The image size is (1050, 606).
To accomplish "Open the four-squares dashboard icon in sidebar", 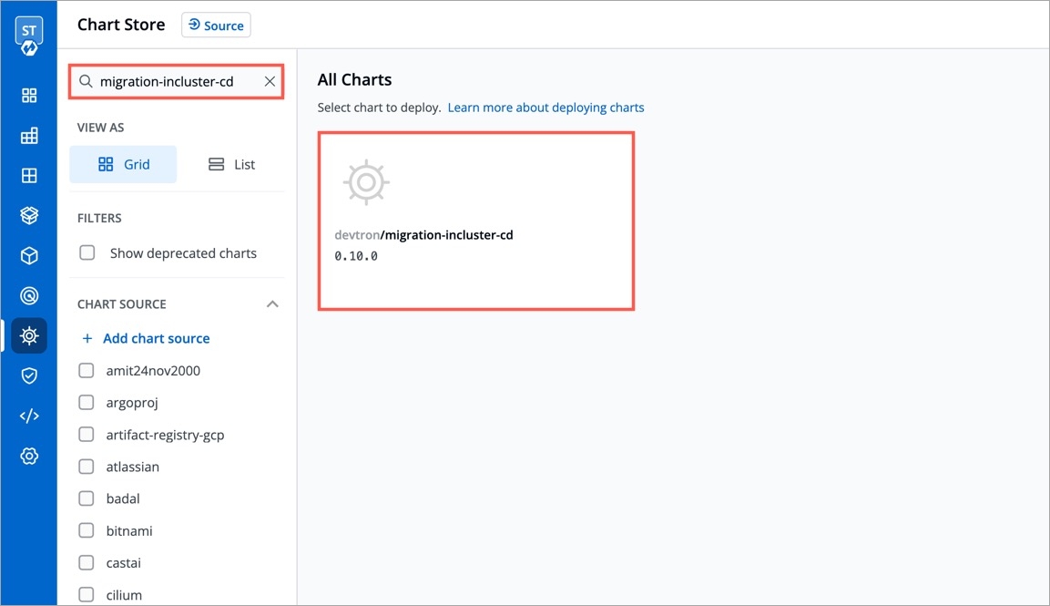I will point(29,96).
